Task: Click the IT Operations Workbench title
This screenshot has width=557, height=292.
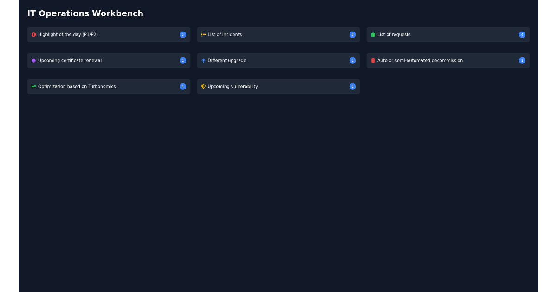Action: (85, 13)
